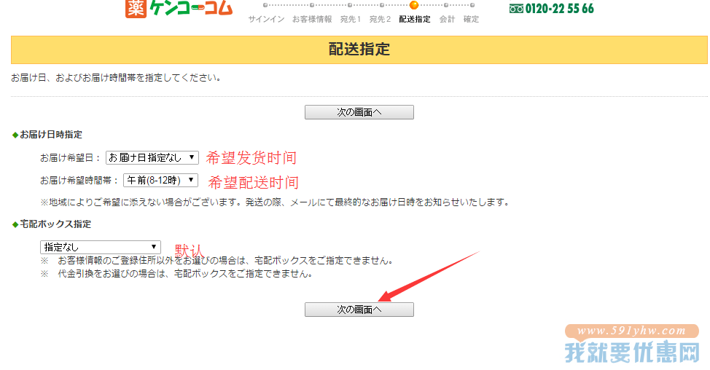Click the instruction お届け日、およびお届け時間帯を指定してください

(x=116, y=78)
